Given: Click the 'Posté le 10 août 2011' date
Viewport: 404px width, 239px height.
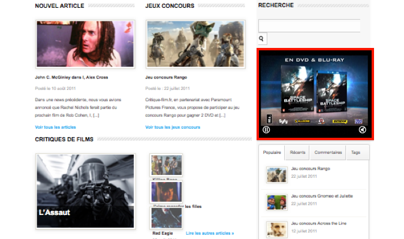Looking at the screenshot, I should pyautogui.click(x=55, y=88).
